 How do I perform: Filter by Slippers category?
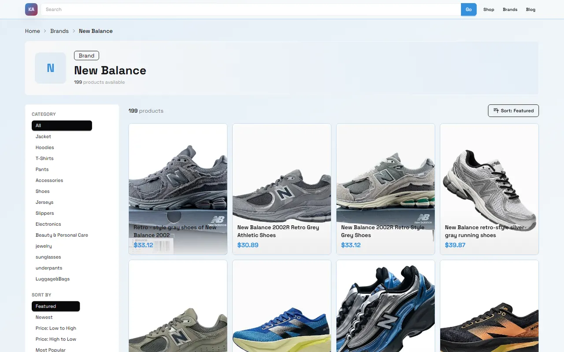click(x=45, y=213)
